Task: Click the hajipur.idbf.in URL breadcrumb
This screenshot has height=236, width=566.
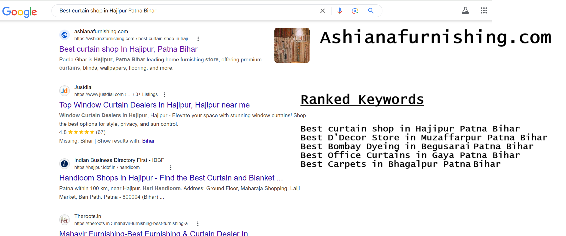Action: [107, 167]
